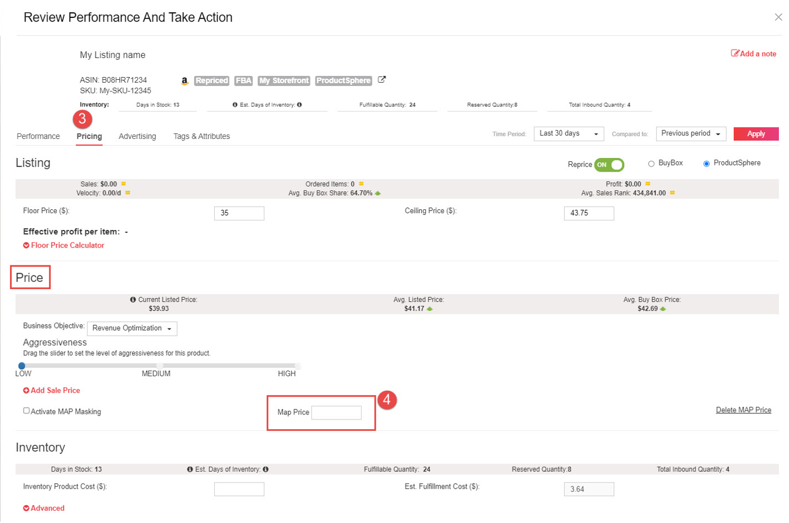Enable Activate MAP Masking
The height and width of the screenshot is (523, 789).
click(x=26, y=411)
